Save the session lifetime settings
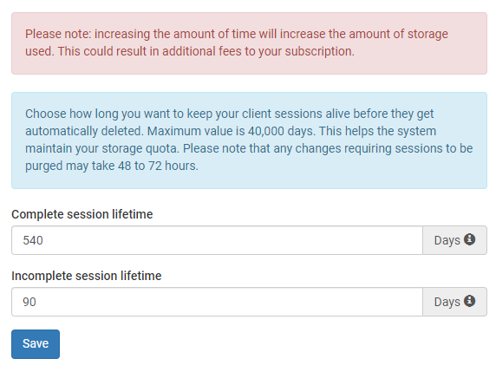496x385 pixels. (36, 344)
